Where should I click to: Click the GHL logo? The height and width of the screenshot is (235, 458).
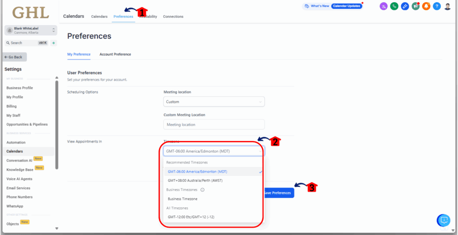pos(30,13)
